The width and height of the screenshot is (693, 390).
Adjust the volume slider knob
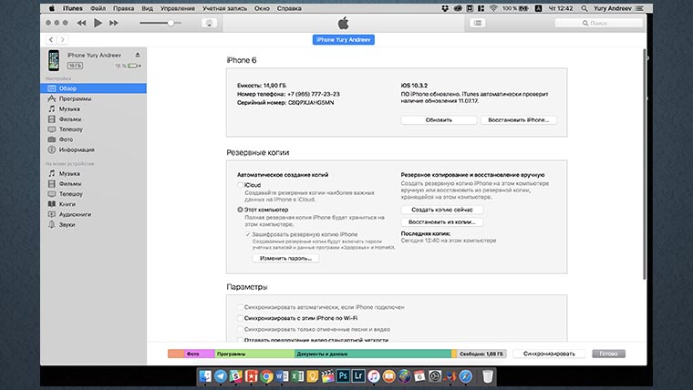point(171,23)
